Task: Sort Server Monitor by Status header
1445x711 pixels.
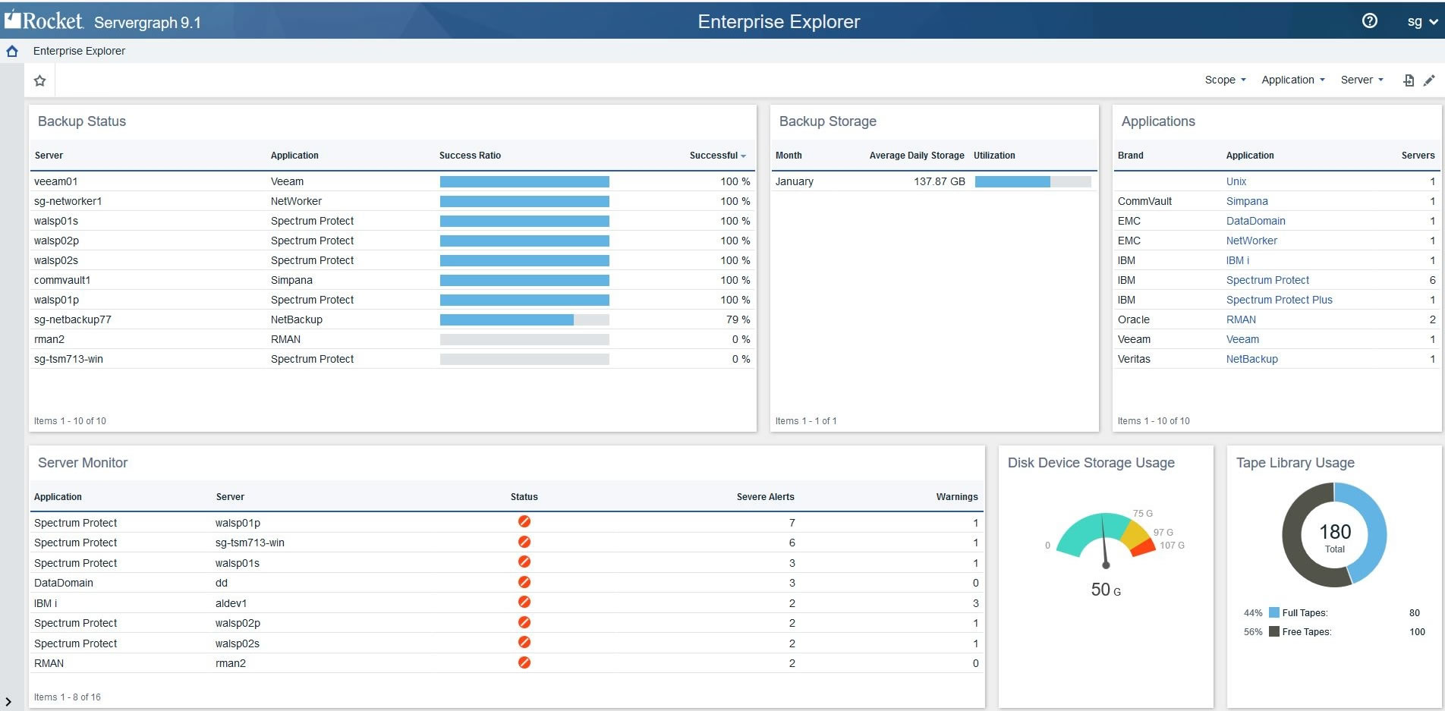Action: coord(524,497)
